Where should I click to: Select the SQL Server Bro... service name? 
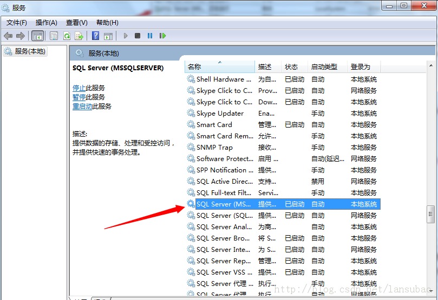point(223,238)
